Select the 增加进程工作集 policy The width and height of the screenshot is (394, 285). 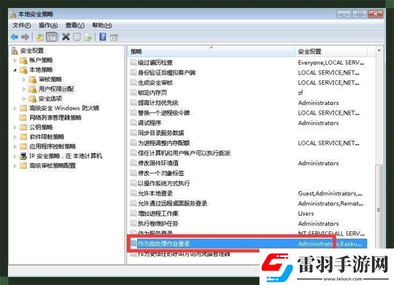tap(158, 213)
